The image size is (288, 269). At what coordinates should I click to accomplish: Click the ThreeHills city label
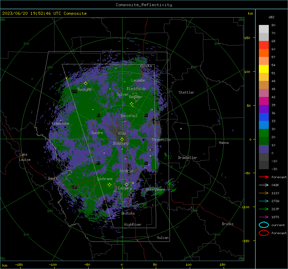point(161,140)
